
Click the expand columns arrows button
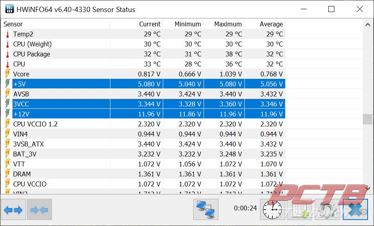13,210
